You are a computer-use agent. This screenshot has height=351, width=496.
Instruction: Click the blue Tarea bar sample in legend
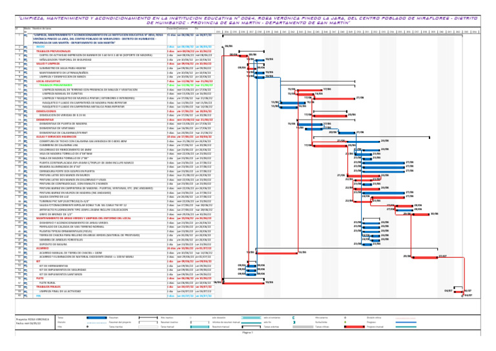click(97, 317)
